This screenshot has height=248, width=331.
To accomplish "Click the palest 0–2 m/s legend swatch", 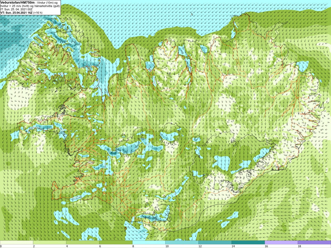I will pos(17,243).
